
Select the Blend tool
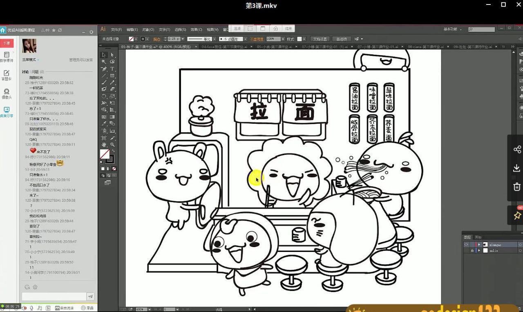(112, 123)
